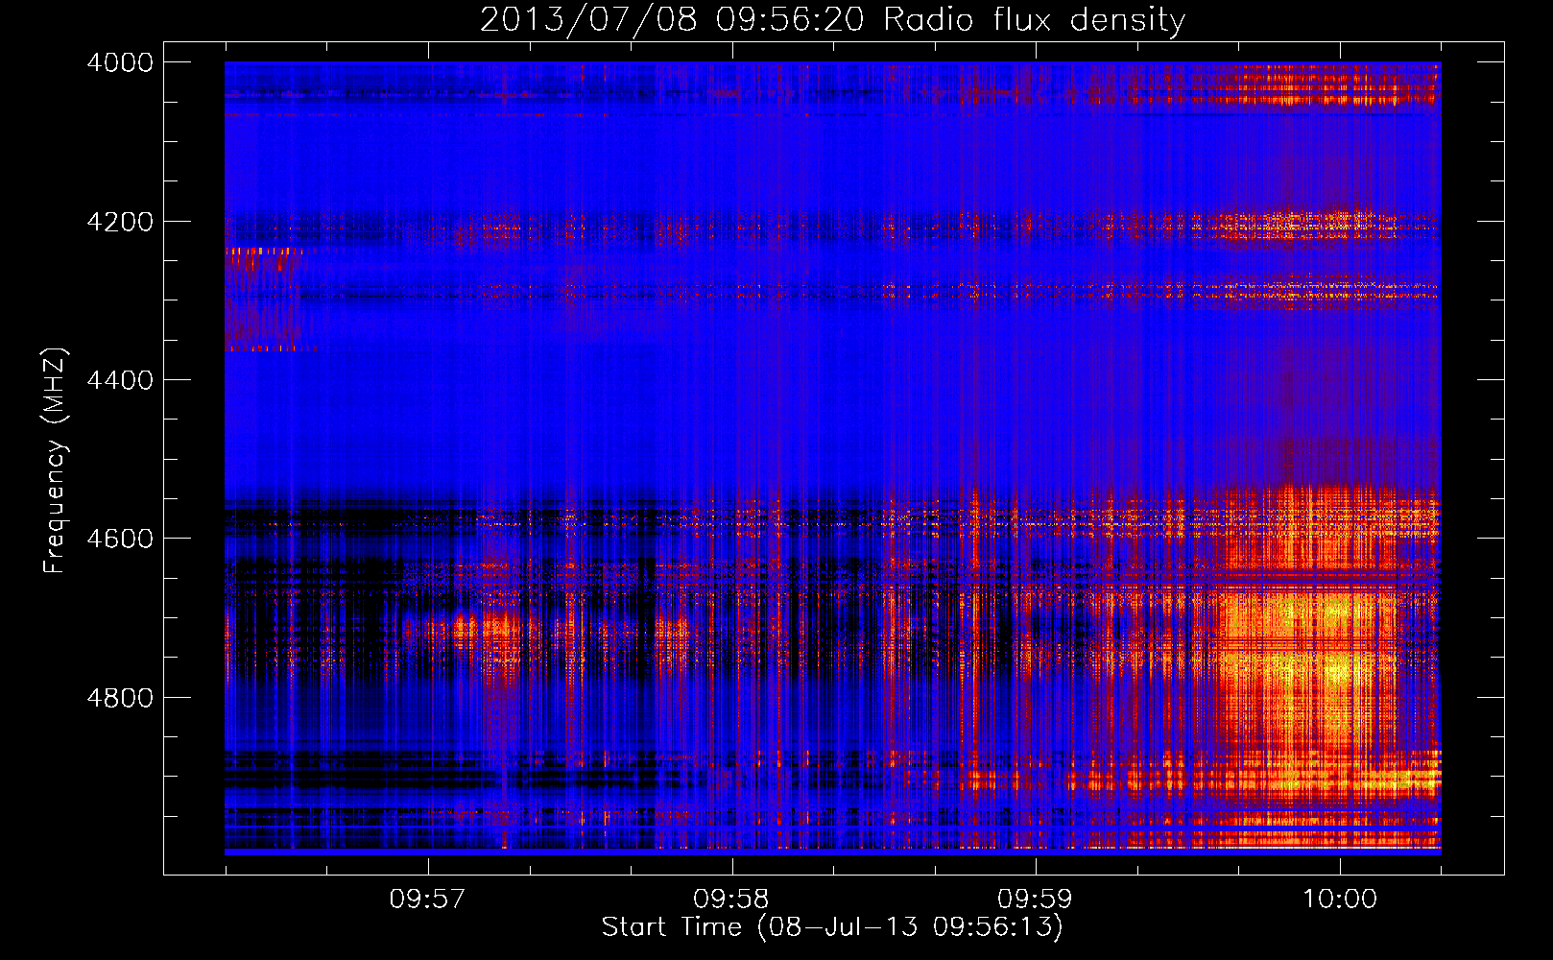Click the plot title '2013/07/08 09:56:20 Radio flux density'
The image size is (1553, 960).
832,20
